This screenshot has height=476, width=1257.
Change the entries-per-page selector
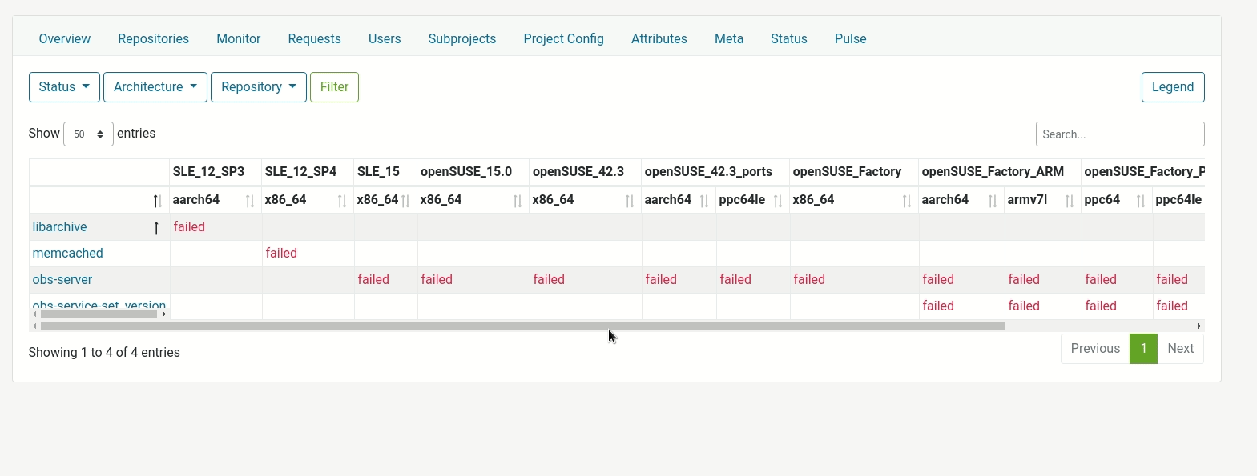(88, 134)
